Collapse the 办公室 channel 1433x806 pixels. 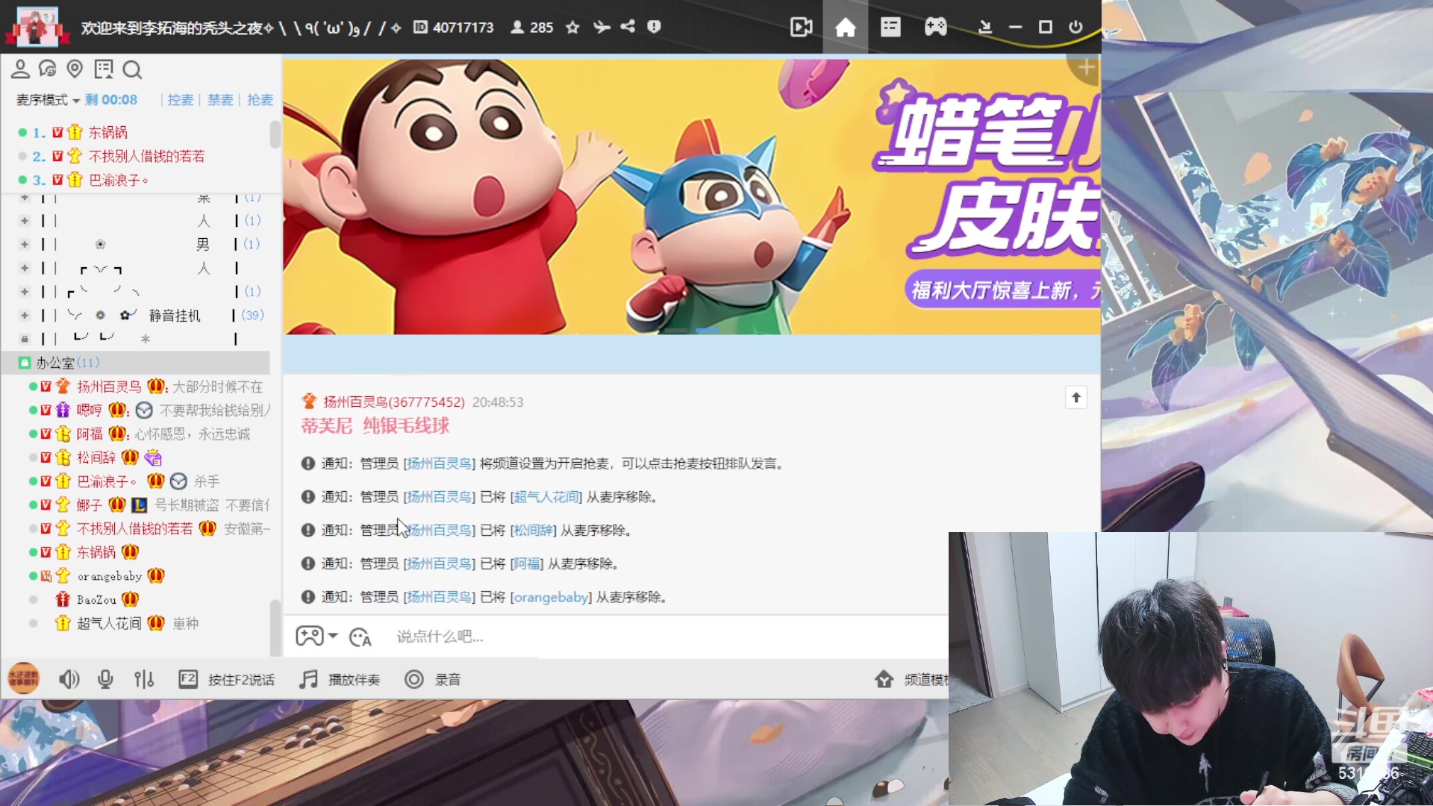pos(25,363)
